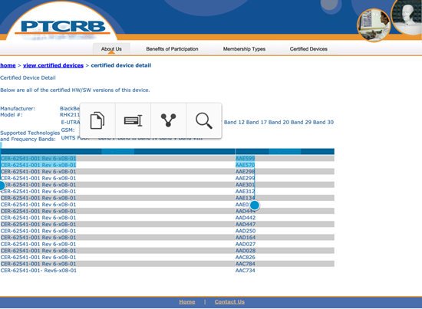Click view certified devices breadcrumb link
The height and width of the screenshot is (309, 422).
53,65
